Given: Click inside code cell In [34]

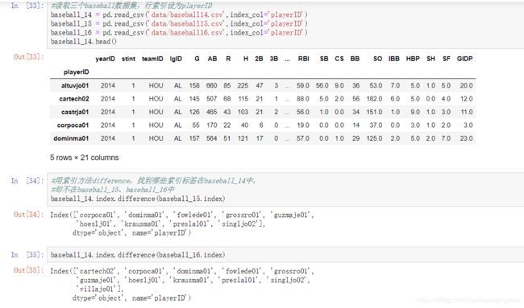Looking at the screenshot, I should (285, 189).
